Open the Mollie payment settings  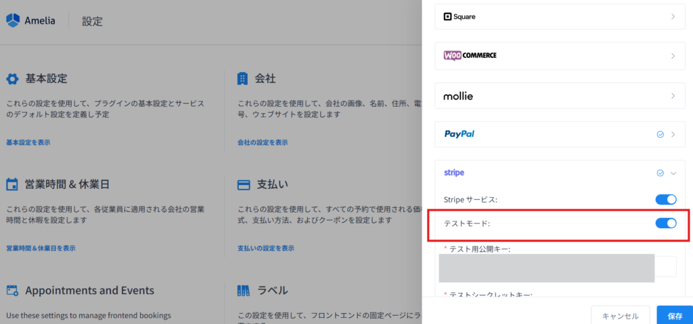click(673, 96)
